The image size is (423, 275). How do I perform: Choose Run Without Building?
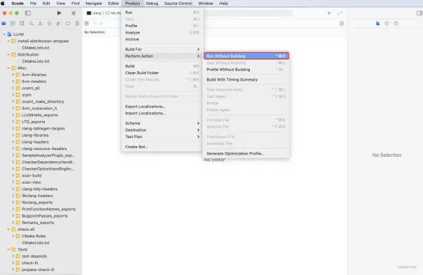(246, 56)
